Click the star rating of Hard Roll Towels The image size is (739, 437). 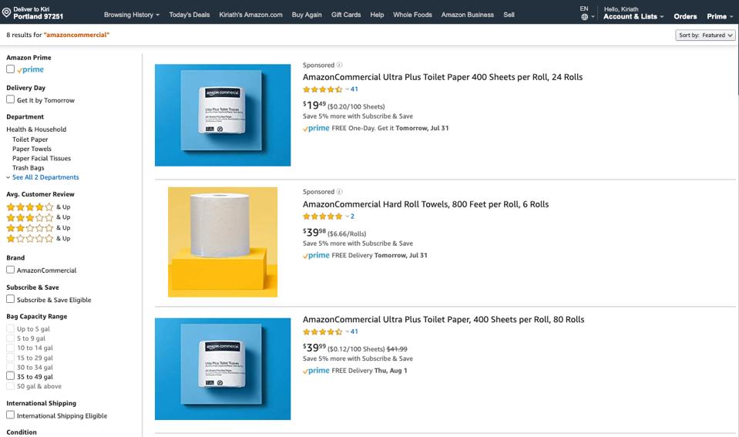pos(322,217)
